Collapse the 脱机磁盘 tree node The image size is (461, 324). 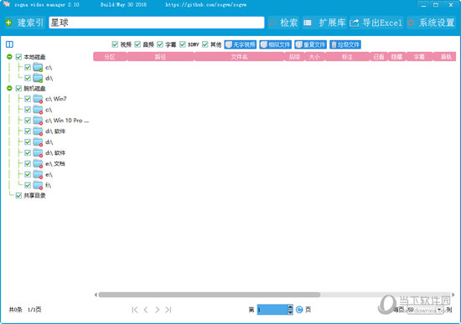[9, 88]
